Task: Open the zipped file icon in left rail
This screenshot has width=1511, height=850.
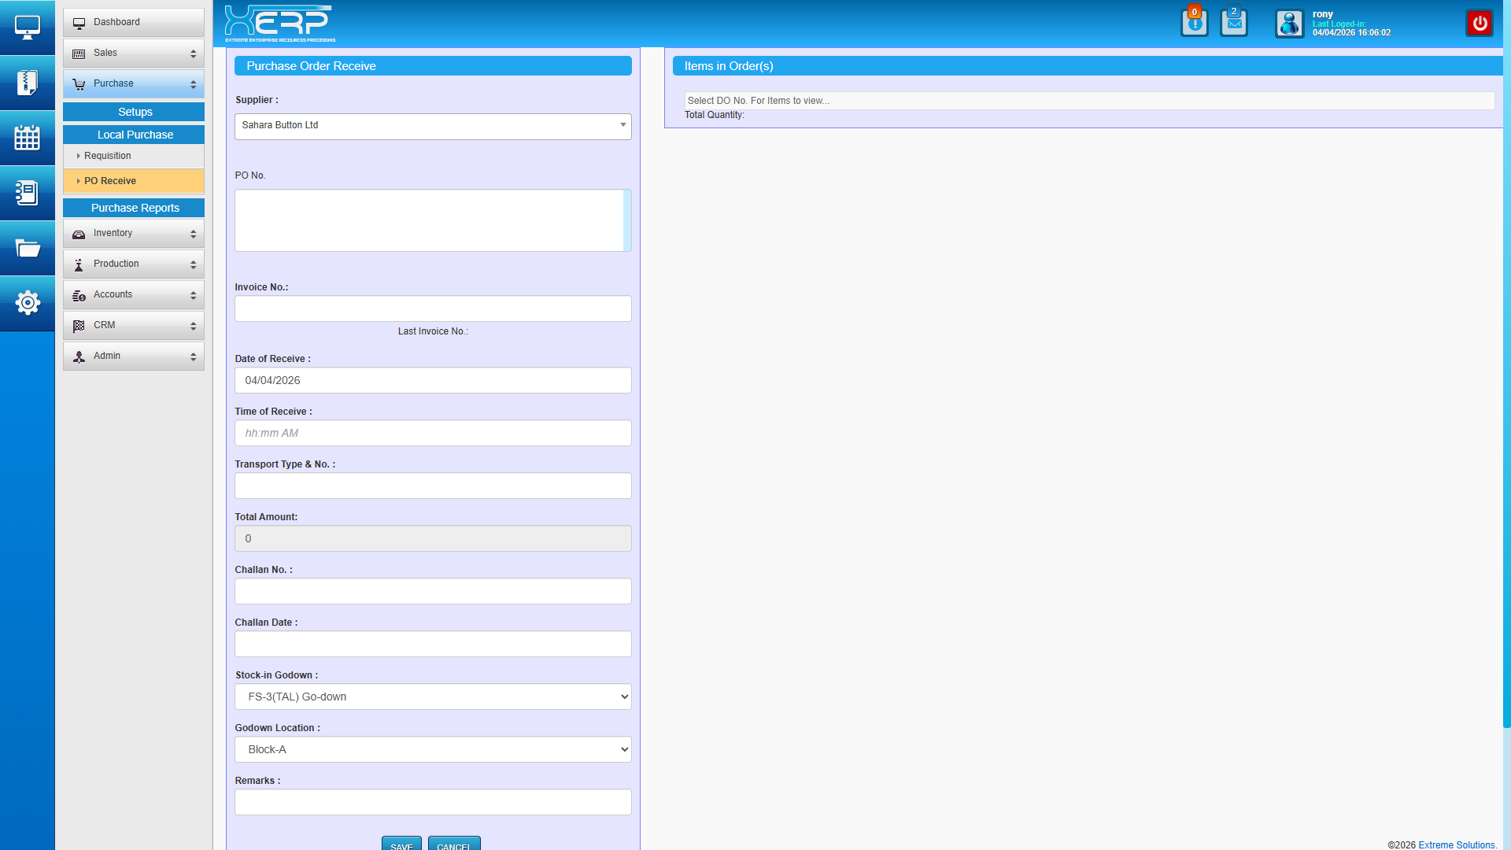Action: point(27,83)
